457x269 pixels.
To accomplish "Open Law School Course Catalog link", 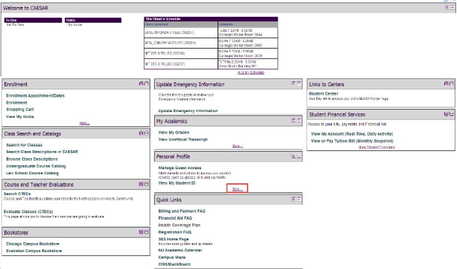I will point(32,173).
